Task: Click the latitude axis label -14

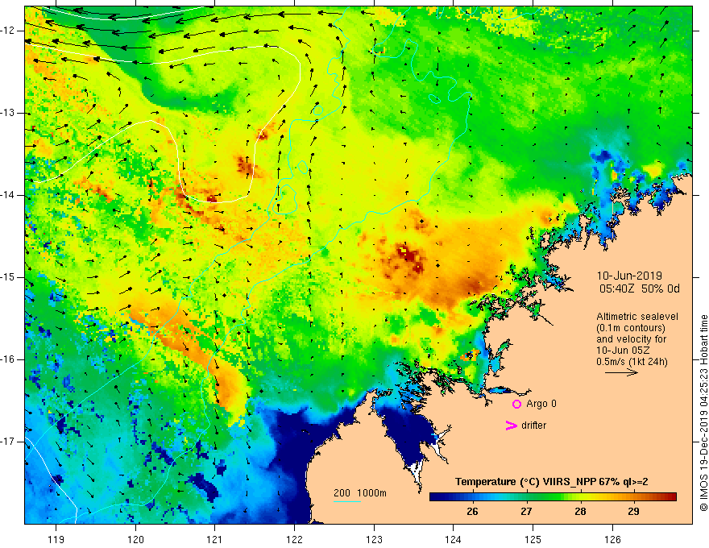Action: pos(9,195)
